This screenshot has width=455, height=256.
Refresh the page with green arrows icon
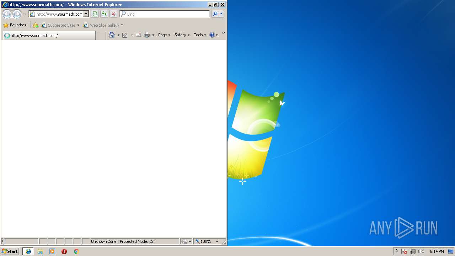point(104,14)
